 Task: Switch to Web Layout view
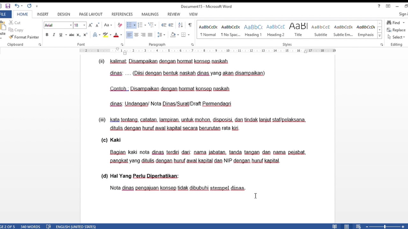pos(358,227)
